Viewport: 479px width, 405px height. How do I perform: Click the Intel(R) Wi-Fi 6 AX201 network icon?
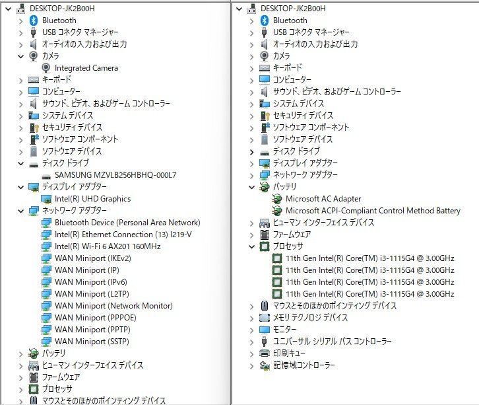(46, 246)
